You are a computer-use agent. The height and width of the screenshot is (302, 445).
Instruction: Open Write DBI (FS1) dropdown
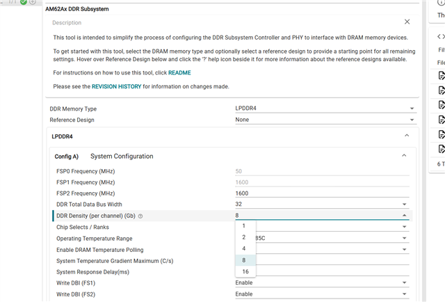click(x=322, y=283)
